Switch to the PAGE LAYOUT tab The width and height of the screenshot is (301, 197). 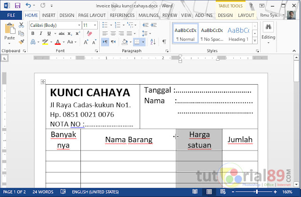click(x=92, y=16)
